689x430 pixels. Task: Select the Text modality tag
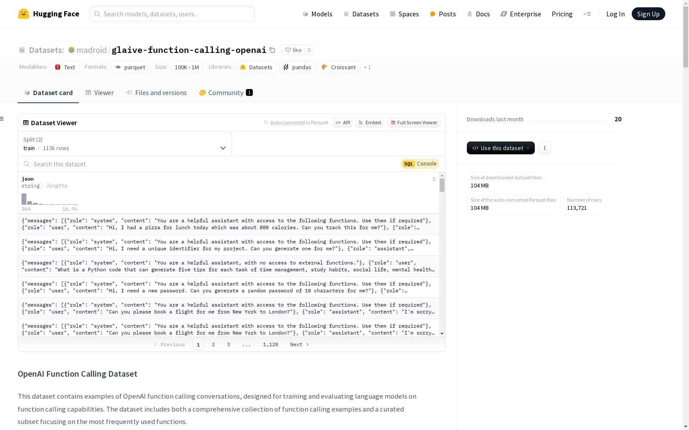pos(65,67)
